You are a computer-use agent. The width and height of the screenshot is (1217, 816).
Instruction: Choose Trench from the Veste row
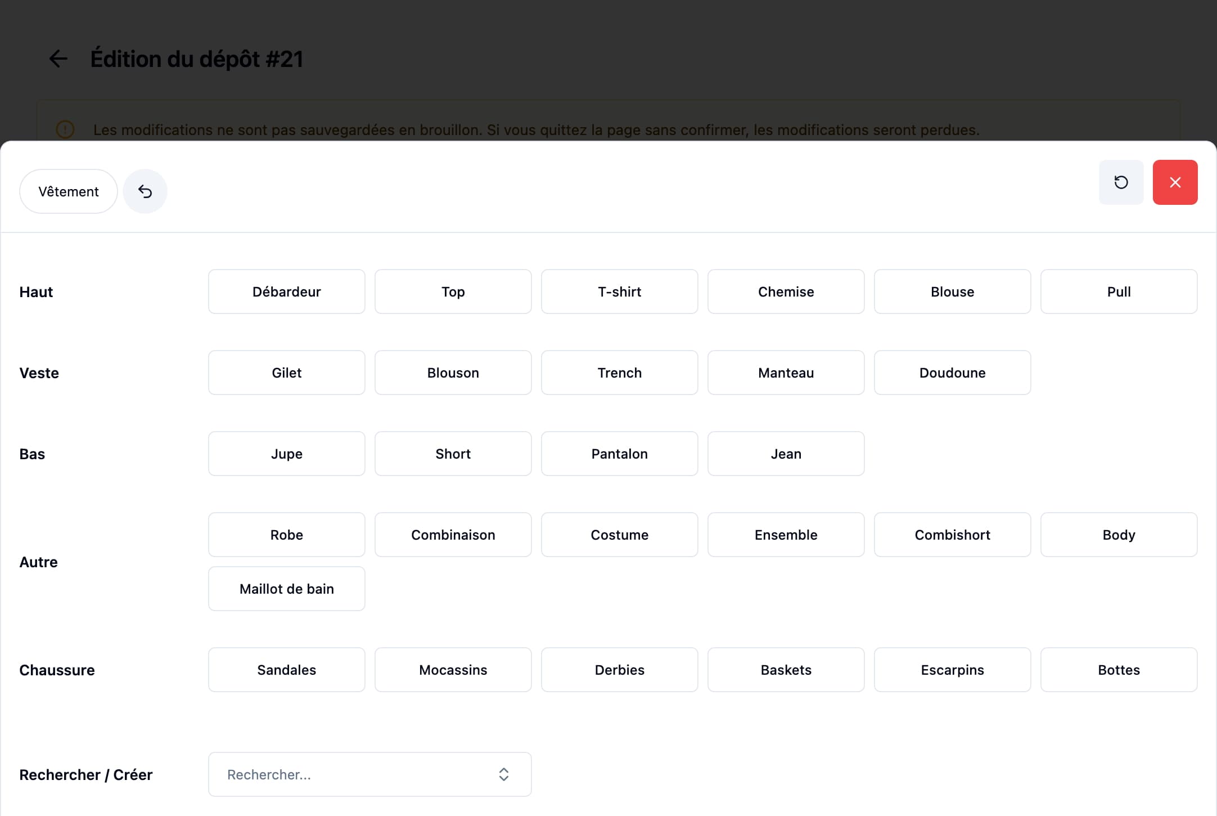[619, 373]
